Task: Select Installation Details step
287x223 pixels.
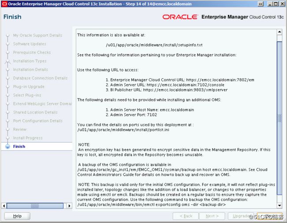Action: tap(30, 70)
